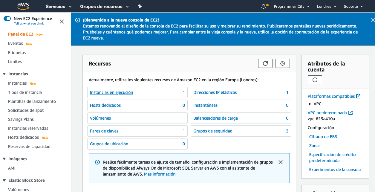Open Balanceadores de carga card
The height and width of the screenshot is (192, 375).
tap(241, 118)
